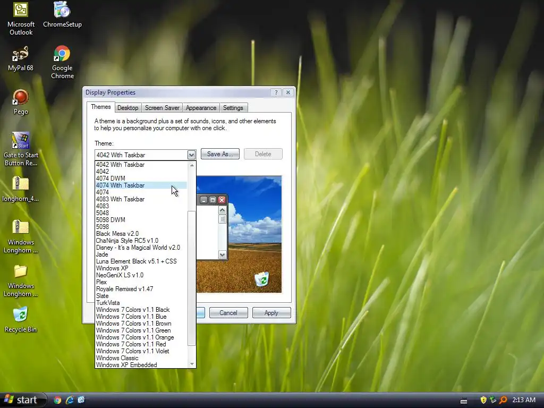Launch Chrome from the quick launch bar

click(x=57, y=400)
